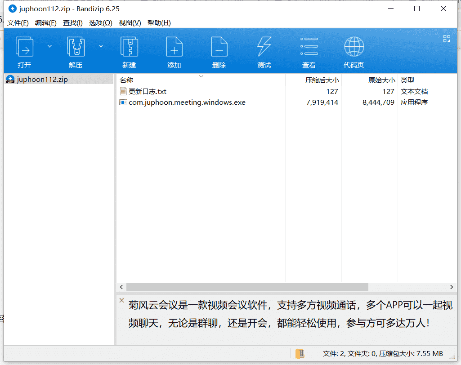
Task: Expand the Extract (解压) dropdown arrow
Action: (x=101, y=46)
